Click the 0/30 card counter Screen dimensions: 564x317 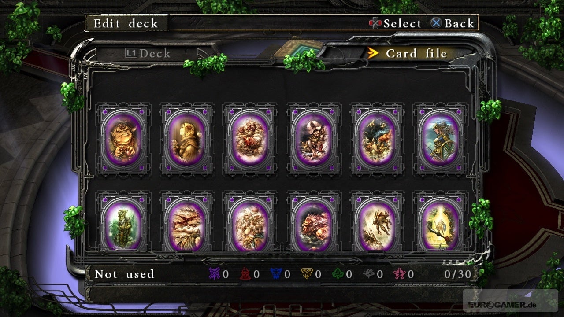point(457,274)
